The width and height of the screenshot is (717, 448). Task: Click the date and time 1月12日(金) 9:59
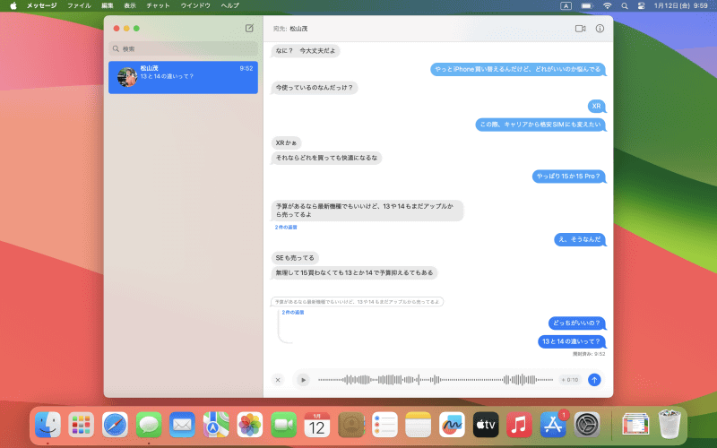pyautogui.click(x=681, y=5)
